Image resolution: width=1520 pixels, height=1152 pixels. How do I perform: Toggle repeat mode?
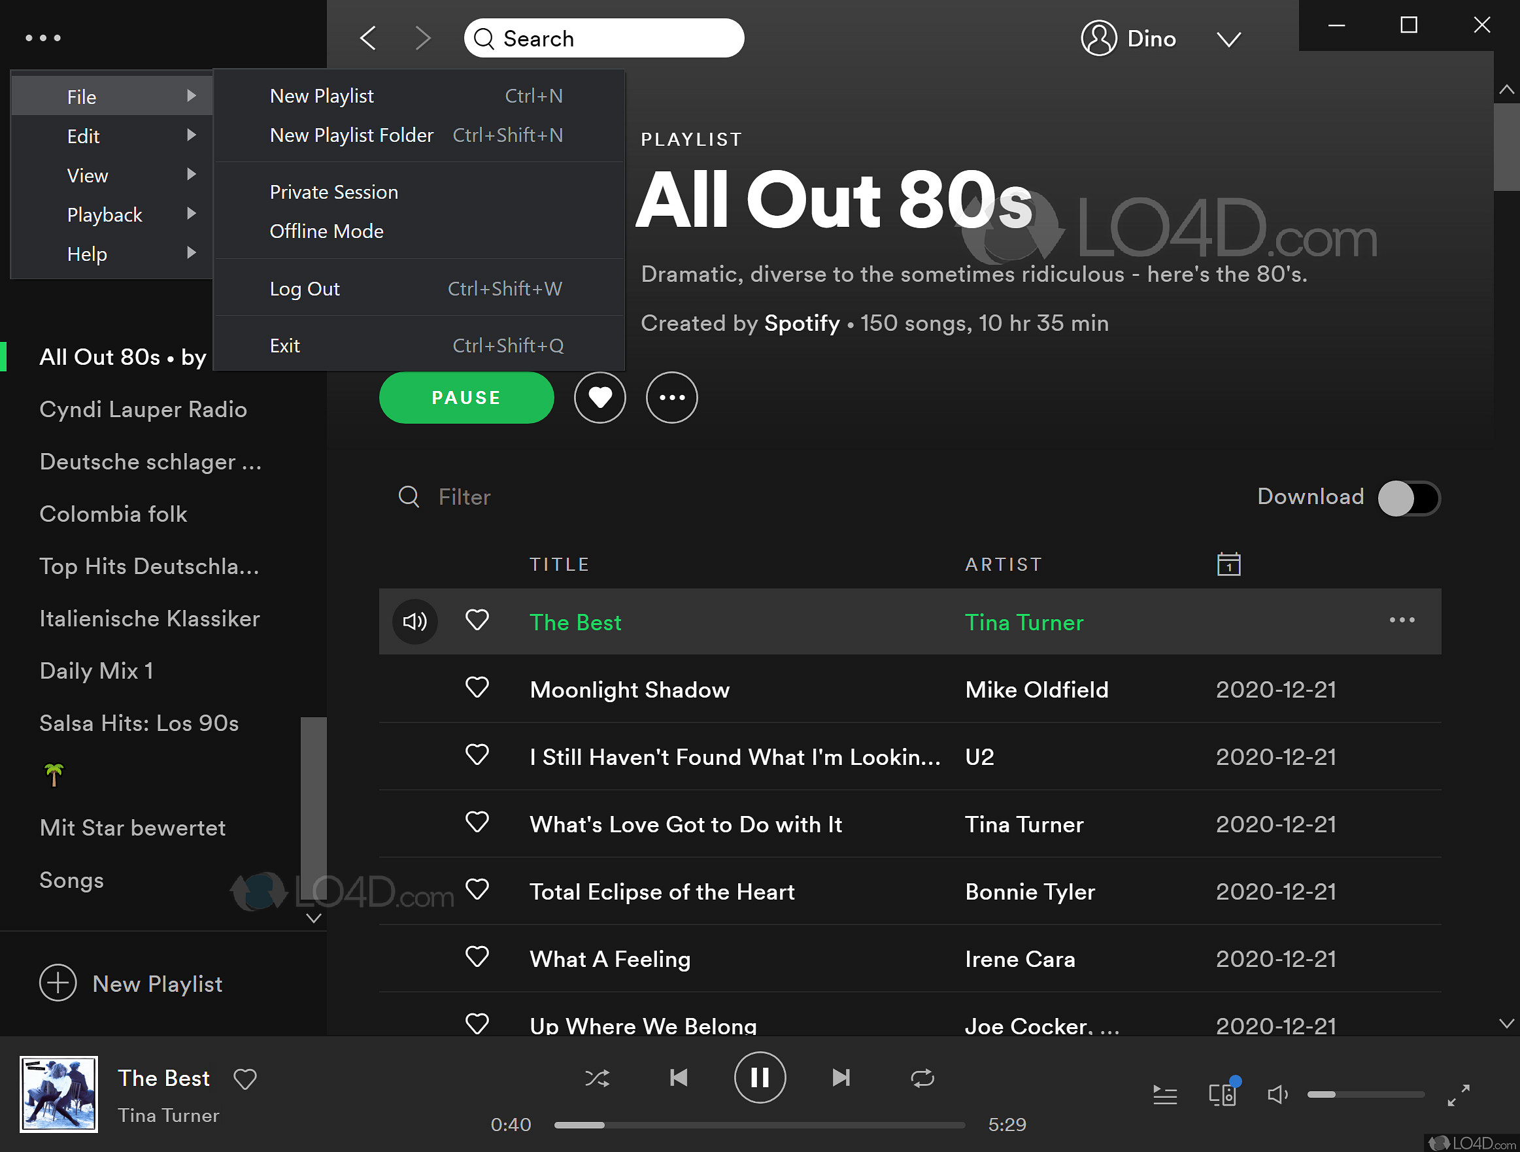click(x=923, y=1077)
